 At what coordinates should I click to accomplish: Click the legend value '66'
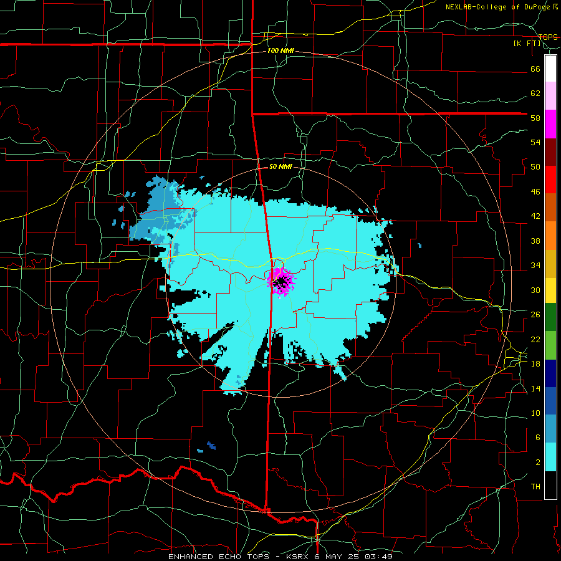click(535, 69)
